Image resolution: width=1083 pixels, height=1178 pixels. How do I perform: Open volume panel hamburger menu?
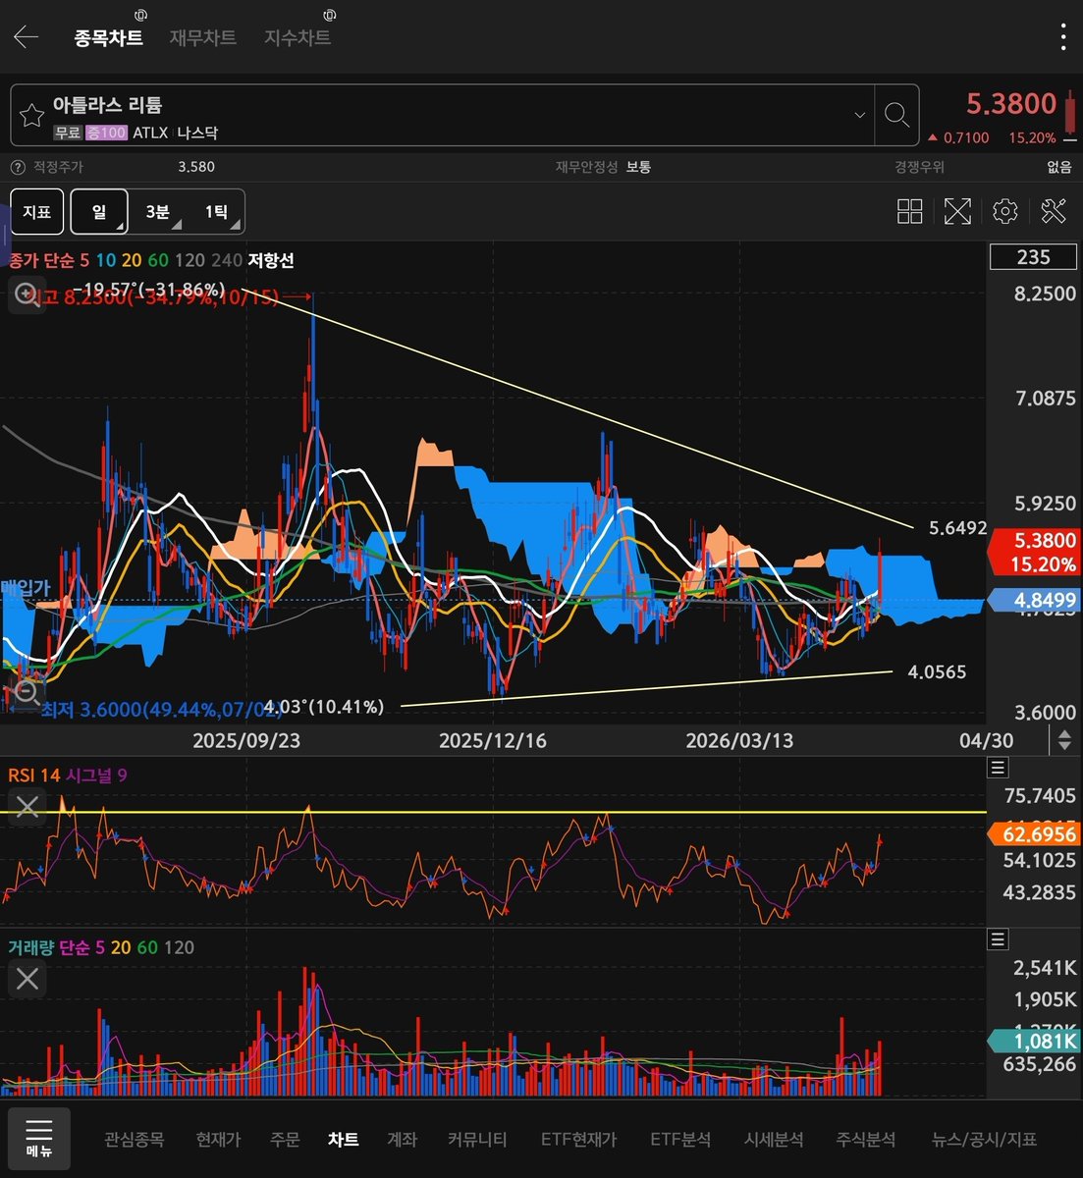(998, 939)
